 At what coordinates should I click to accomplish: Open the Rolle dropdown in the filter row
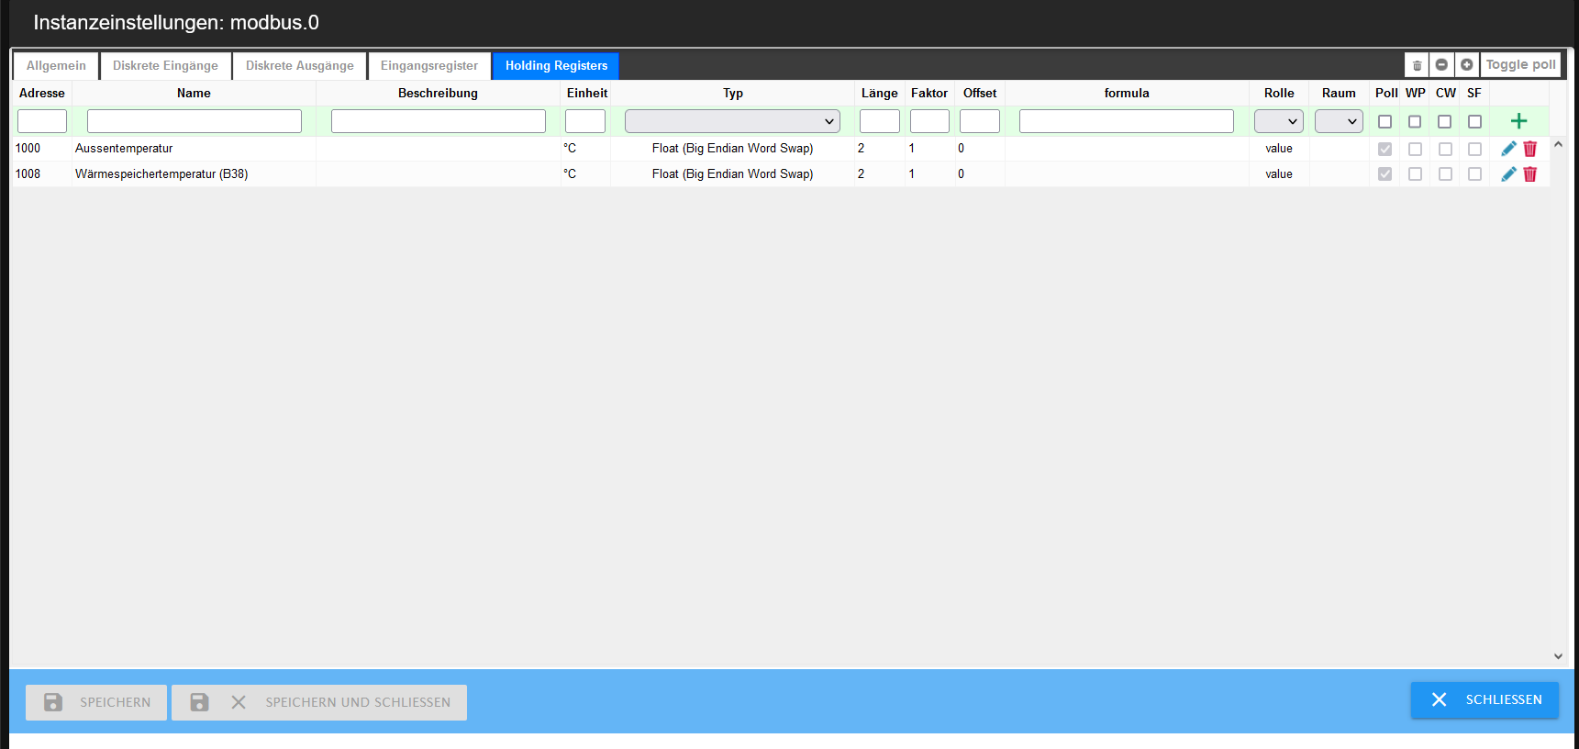tap(1279, 121)
